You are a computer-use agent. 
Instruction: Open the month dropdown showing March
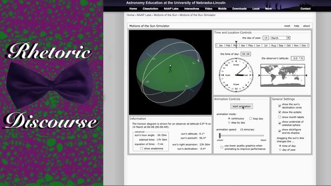[x=280, y=38]
